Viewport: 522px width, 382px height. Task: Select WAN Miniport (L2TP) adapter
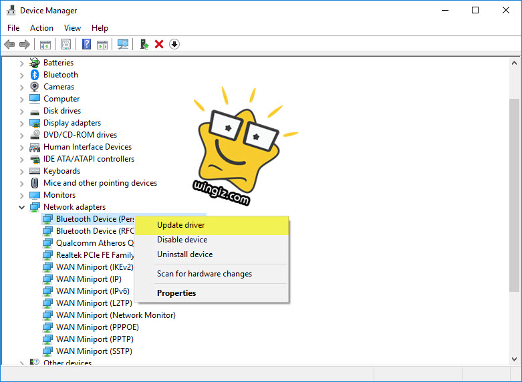pos(94,303)
